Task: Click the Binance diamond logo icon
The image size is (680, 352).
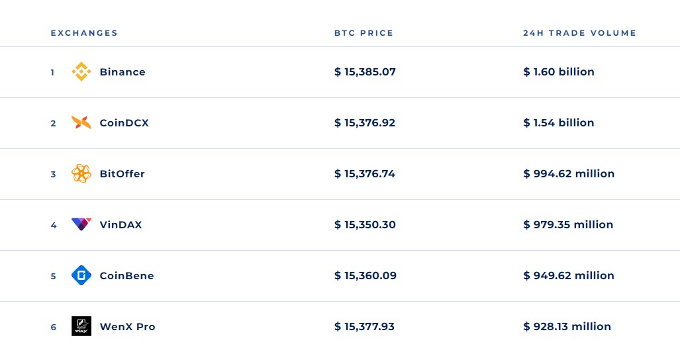Action: click(81, 71)
